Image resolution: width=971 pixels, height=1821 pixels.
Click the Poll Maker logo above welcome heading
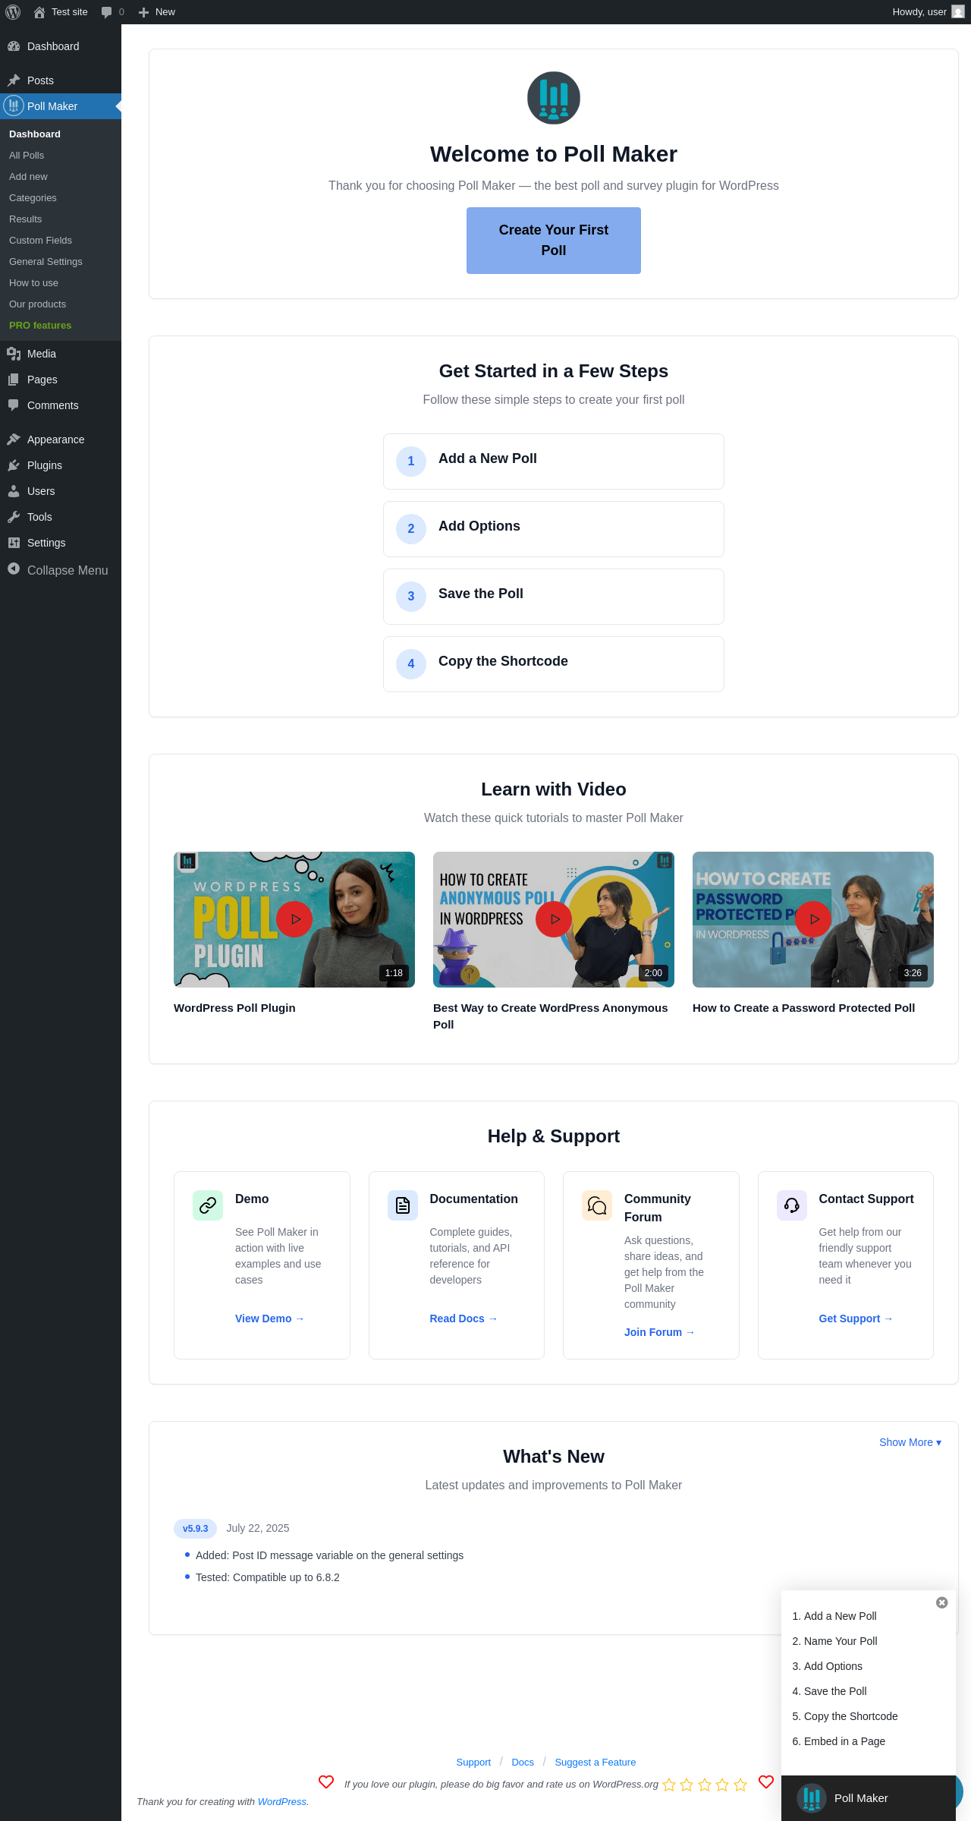coord(554,98)
